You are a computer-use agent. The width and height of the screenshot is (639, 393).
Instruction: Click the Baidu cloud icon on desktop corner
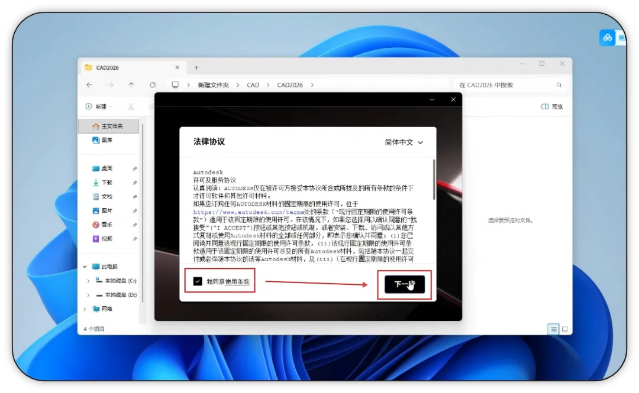coord(607,38)
